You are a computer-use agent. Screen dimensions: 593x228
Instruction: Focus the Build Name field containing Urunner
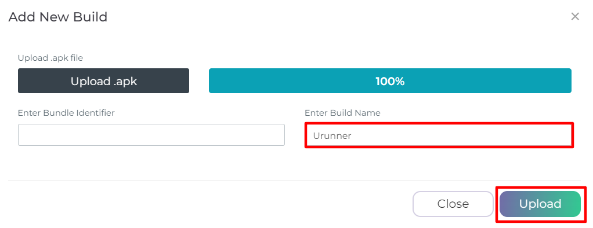(x=439, y=135)
